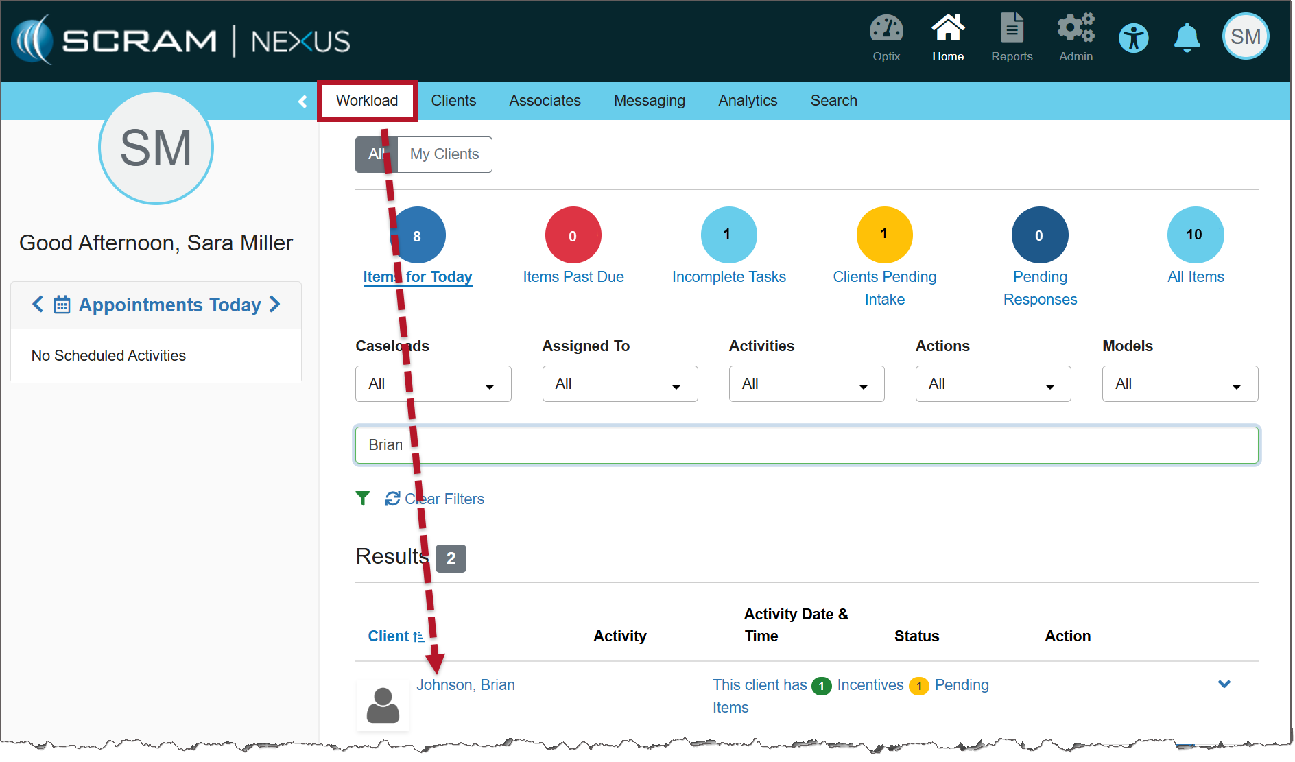Open the Messaging tab
Viewport: 1295px width, 762px height.
tap(649, 101)
